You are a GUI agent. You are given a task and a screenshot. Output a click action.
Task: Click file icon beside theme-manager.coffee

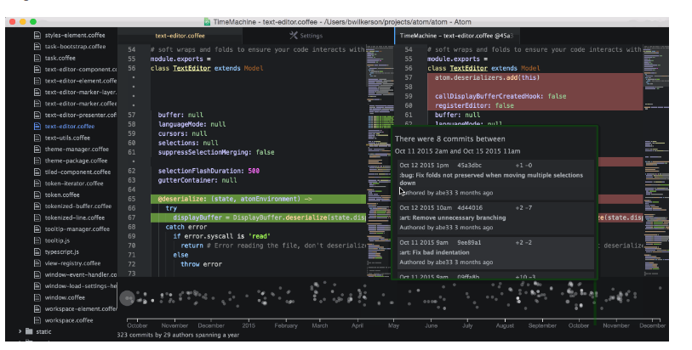click(x=37, y=150)
